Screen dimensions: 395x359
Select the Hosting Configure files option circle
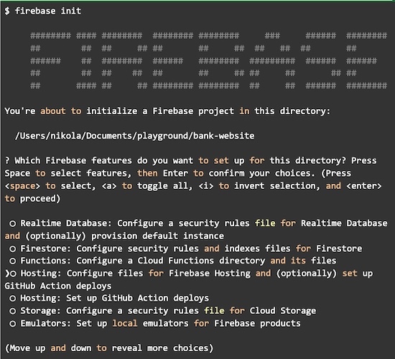pyautogui.click(x=14, y=274)
